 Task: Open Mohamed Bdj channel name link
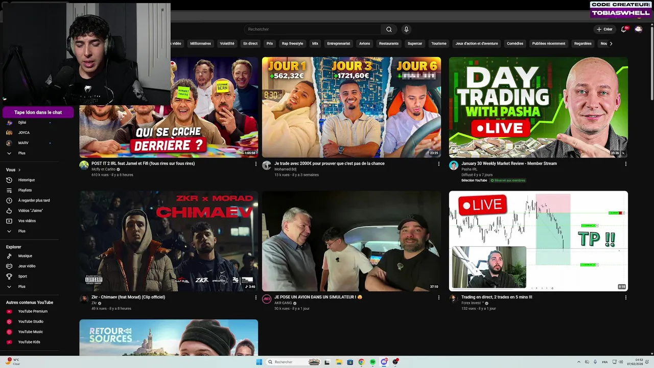285,169
